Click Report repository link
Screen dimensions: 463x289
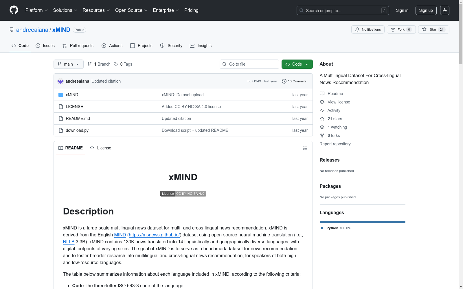[335, 144]
